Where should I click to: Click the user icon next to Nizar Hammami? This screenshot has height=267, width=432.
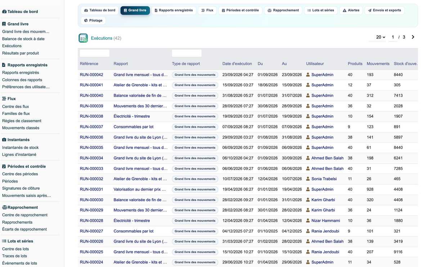[x=308, y=221]
